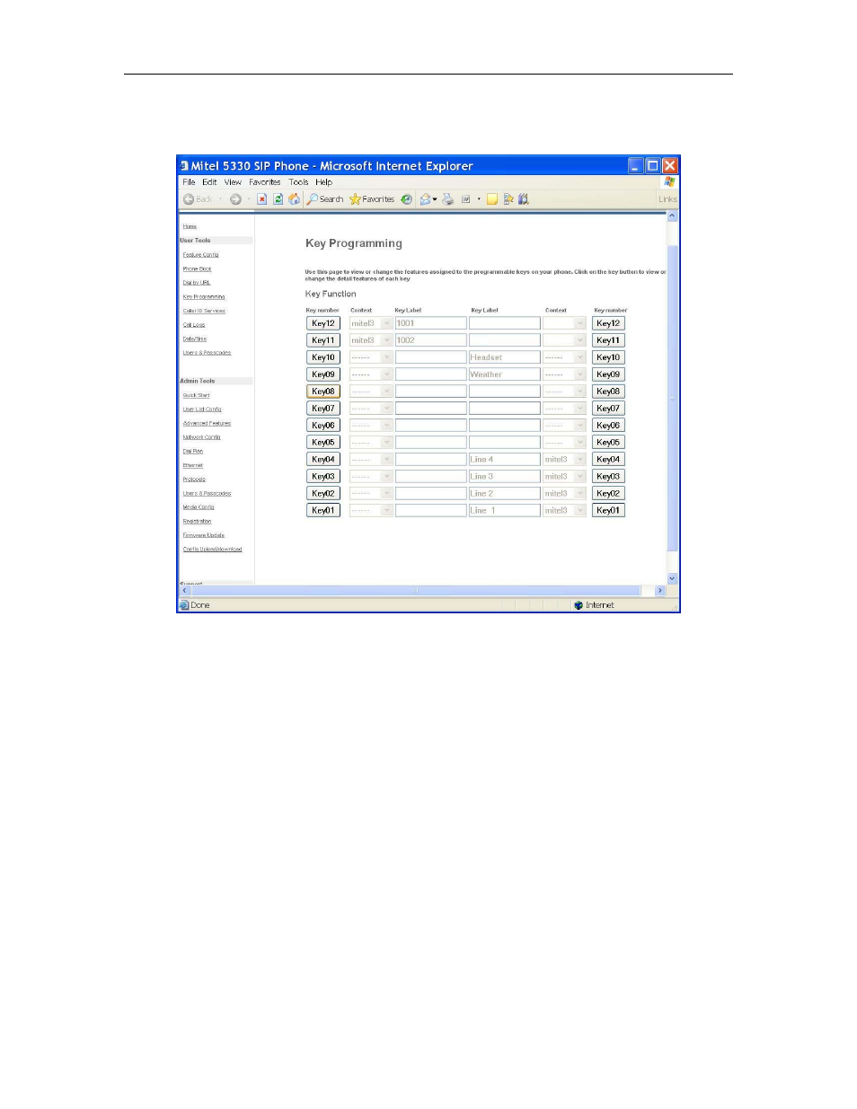Click the left-column Key04 button
Image resolution: width=857 pixels, height=1109 pixels.
[x=323, y=459]
